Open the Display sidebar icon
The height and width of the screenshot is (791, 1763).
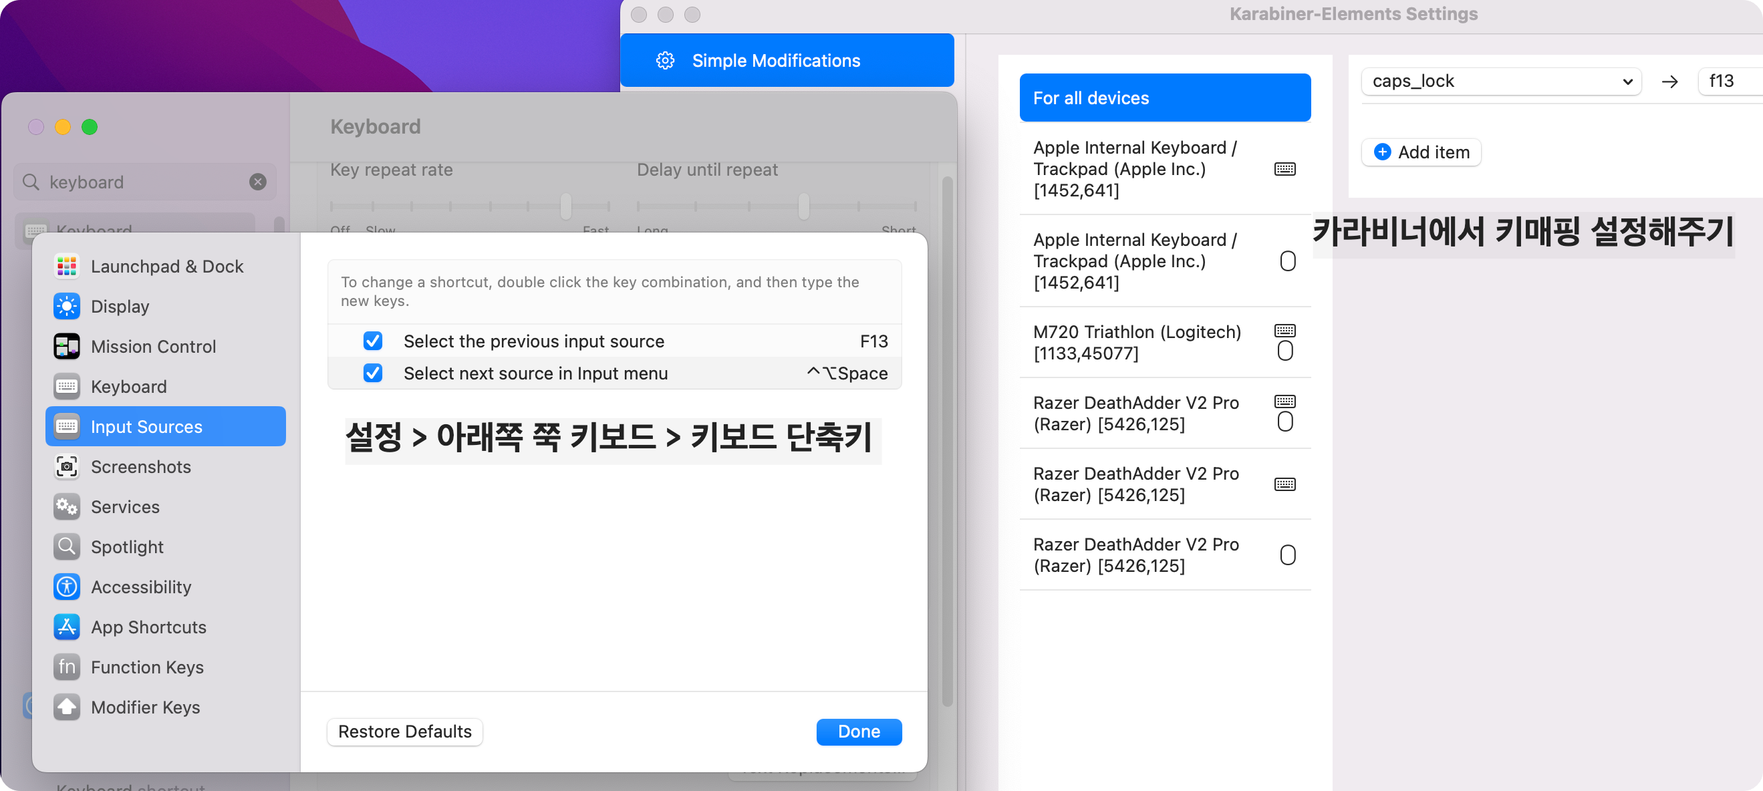click(x=66, y=306)
